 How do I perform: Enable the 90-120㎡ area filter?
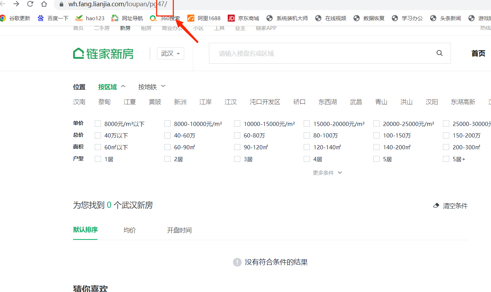(x=237, y=147)
